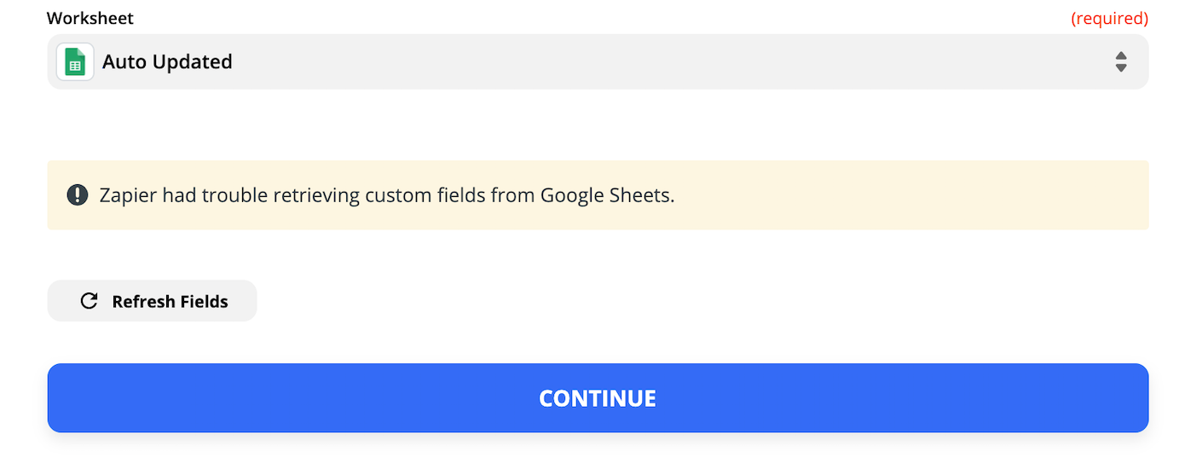The image size is (1202, 469).
Task: Click the green Google Sheets icon
Action: [x=75, y=62]
